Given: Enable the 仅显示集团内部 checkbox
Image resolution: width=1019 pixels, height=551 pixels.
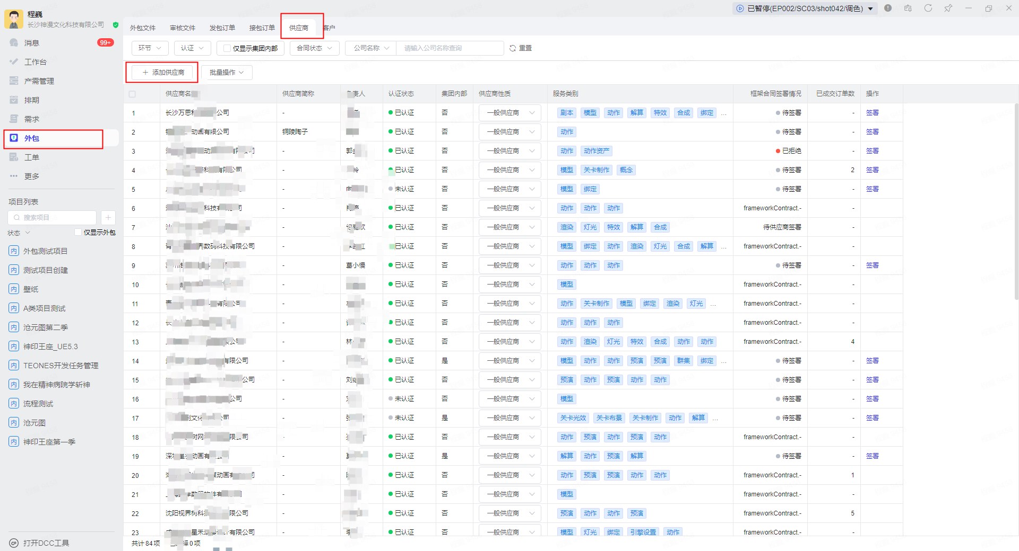Looking at the screenshot, I should click(x=227, y=48).
